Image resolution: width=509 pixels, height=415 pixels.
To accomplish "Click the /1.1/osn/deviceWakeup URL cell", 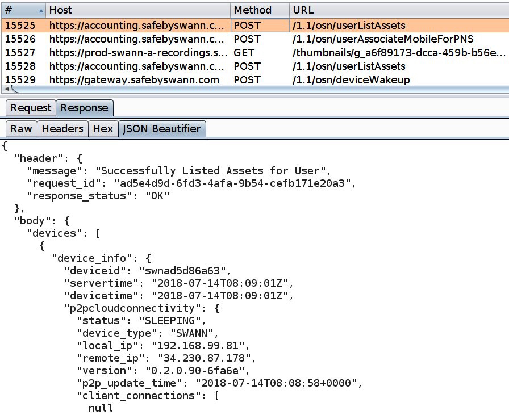I will [x=351, y=80].
